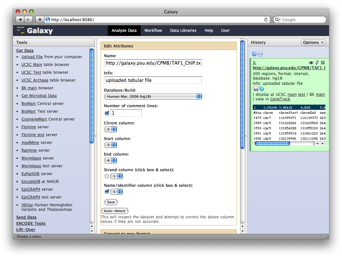Click the center panel scroll up arrow
342x257 pixels.
[x=242, y=226]
